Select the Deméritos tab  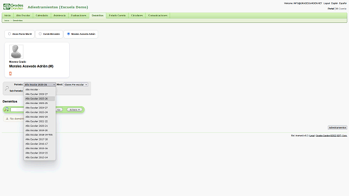tap(98, 15)
